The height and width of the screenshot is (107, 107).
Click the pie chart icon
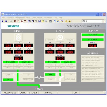(x=58, y=21)
